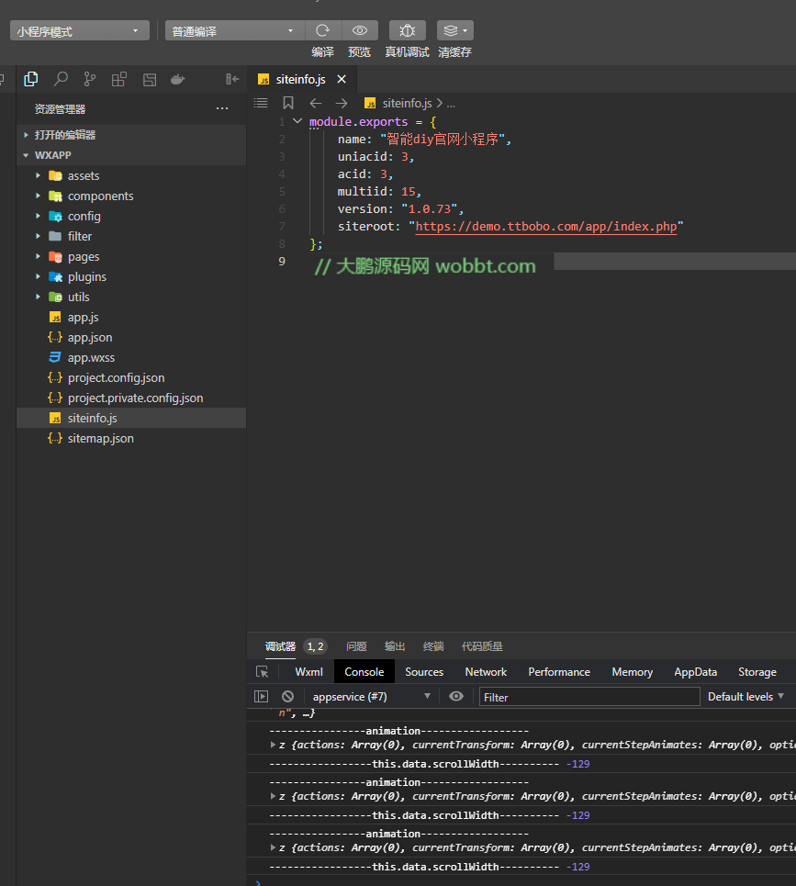Switch to the Network tab
The width and height of the screenshot is (796, 886).
[x=486, y=672]
